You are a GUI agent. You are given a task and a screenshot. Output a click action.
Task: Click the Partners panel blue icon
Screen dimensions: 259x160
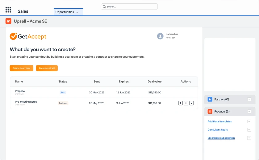[210, 99]
